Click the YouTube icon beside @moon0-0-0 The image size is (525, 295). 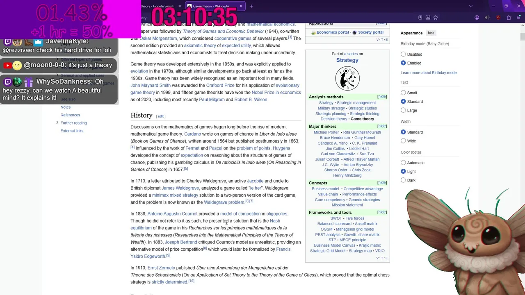tap(7, 65)
